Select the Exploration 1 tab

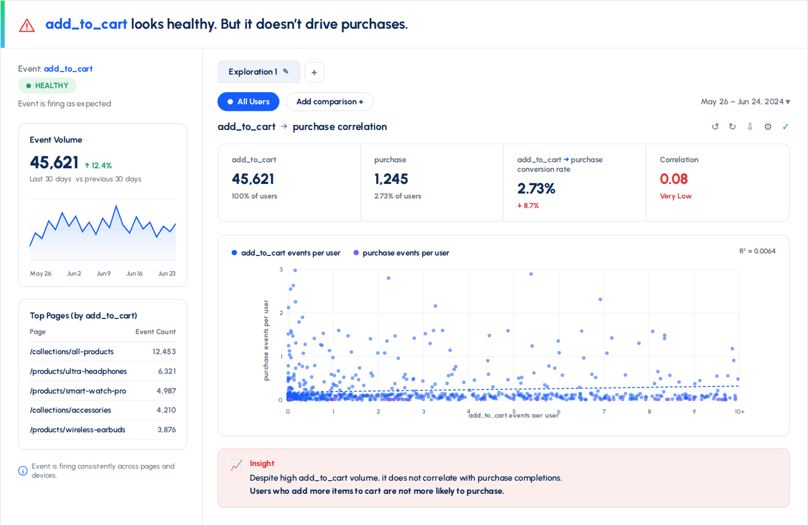click(x=258, y=72)
